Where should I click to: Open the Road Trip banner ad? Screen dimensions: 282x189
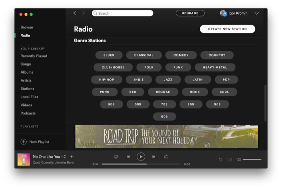point(166,137)
